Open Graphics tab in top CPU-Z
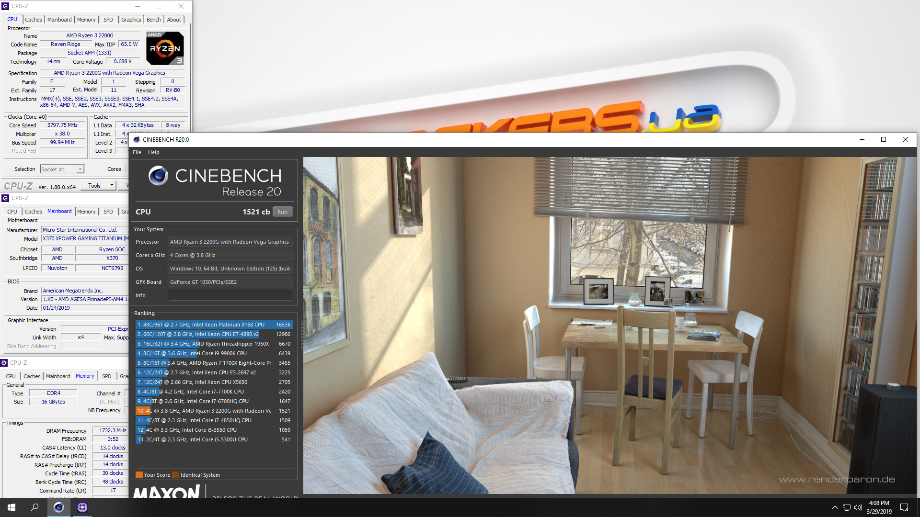Viewport: 920px width, 517px height. [131, 20]
